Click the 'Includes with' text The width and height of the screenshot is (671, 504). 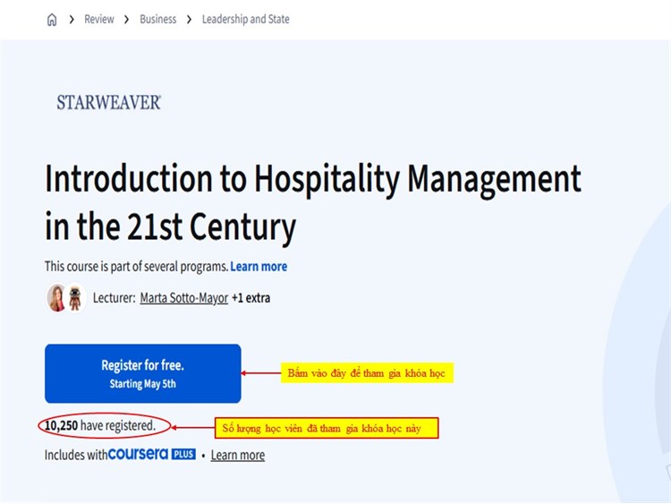pos(76,455)
